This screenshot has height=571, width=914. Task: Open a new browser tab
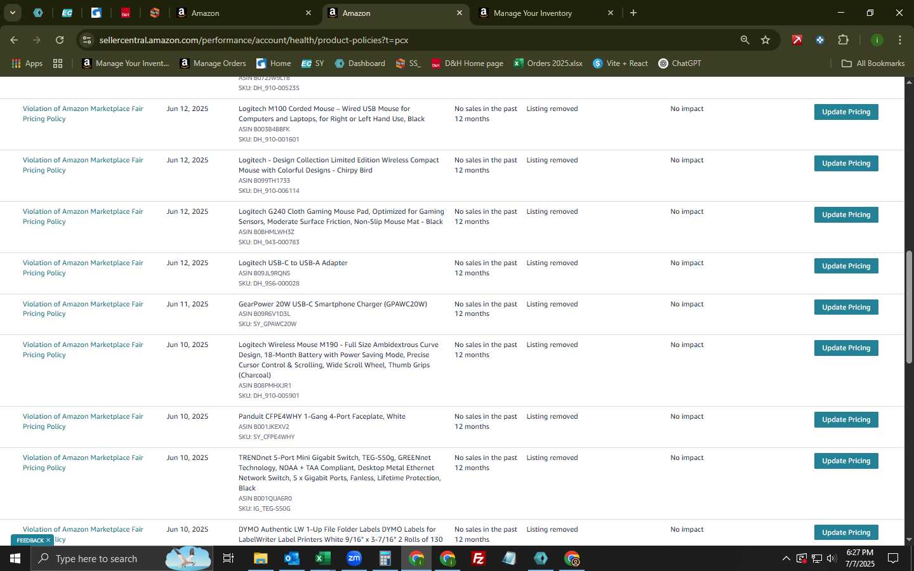(633, 13)
